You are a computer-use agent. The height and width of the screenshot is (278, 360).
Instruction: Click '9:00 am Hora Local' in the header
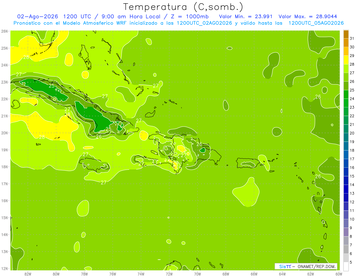pyautogui.click(x=131, y=16)
